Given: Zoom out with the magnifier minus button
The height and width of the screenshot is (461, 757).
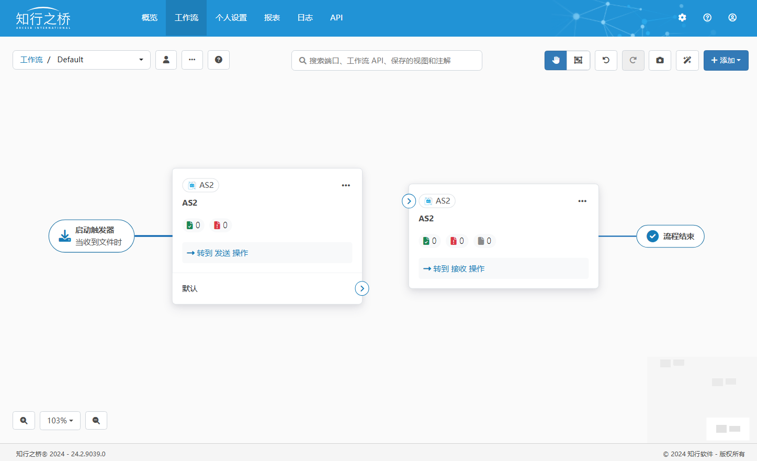Looking at the screenshot, I should tap(96, 420).
